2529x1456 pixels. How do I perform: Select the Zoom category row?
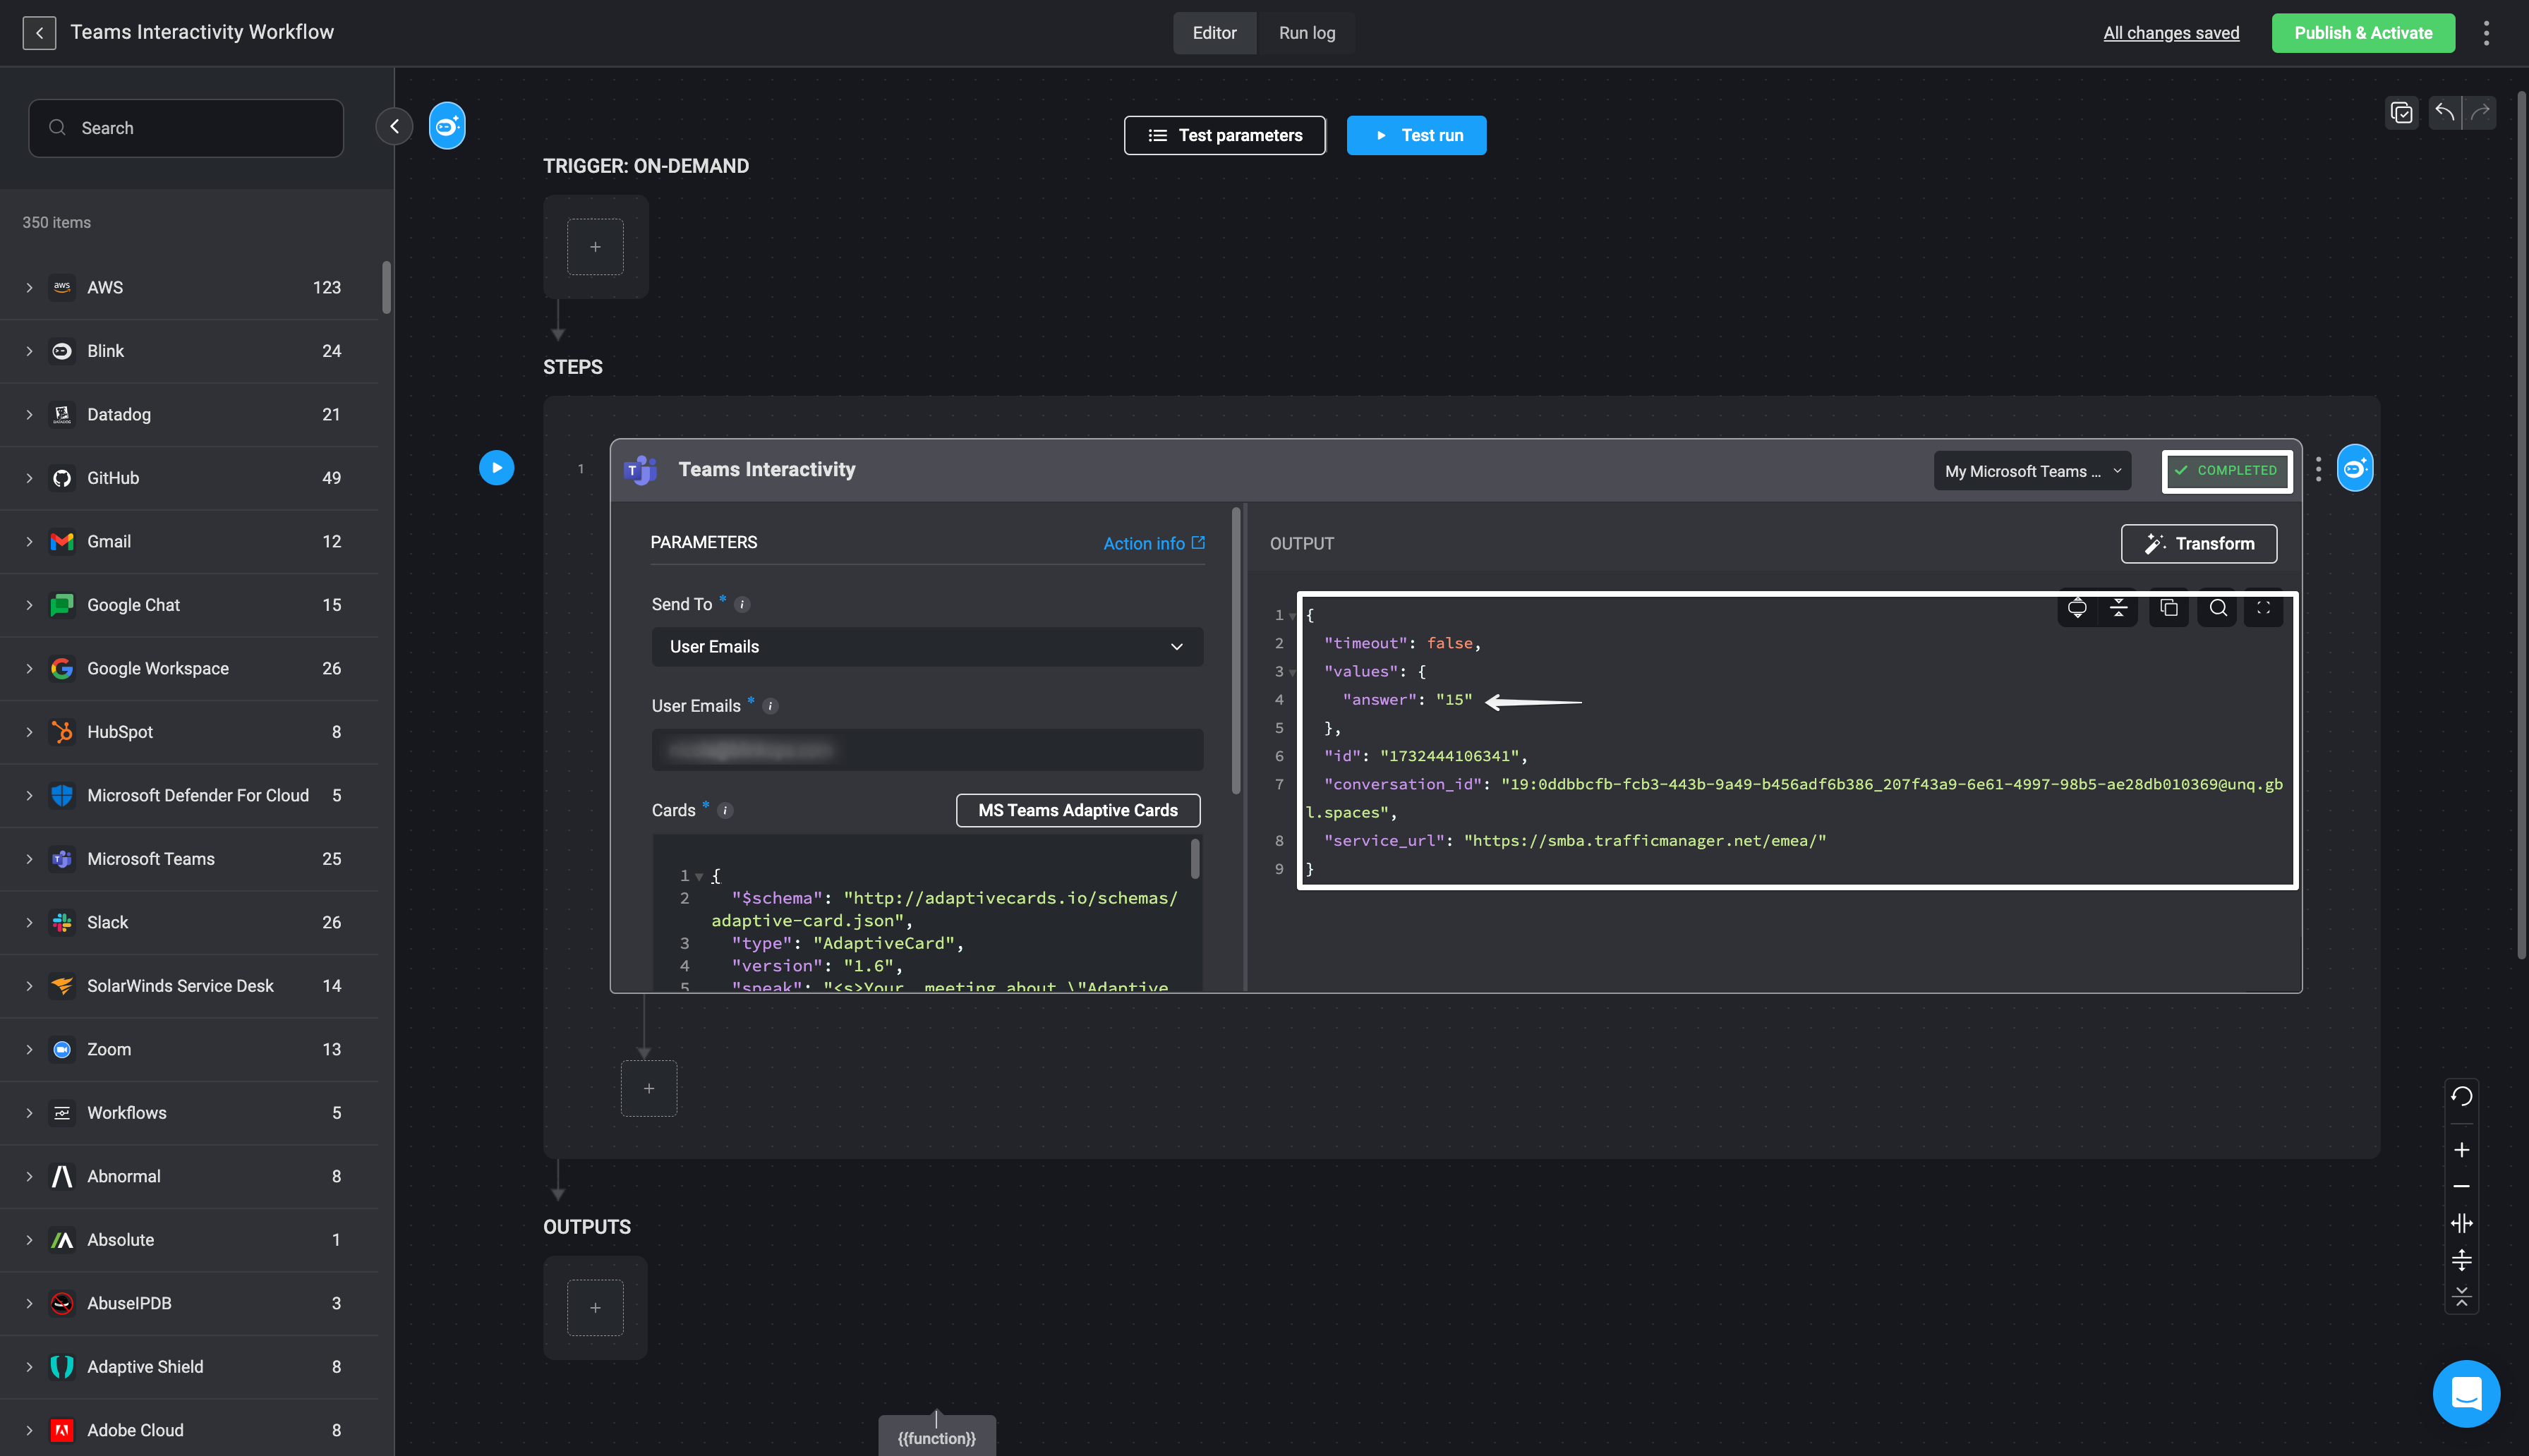click(190, 1050)
